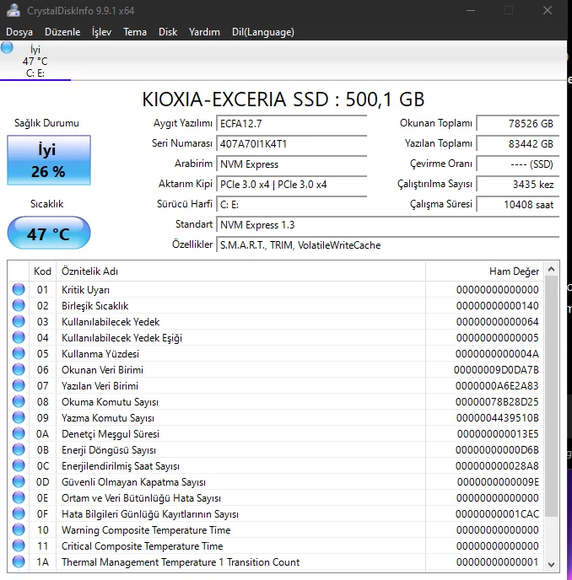Image resolution: width=572 pixels, height=580 pixels.
Task: Click the PCIe 3.0 x4 transfer mode field
Action: [292, 185]
